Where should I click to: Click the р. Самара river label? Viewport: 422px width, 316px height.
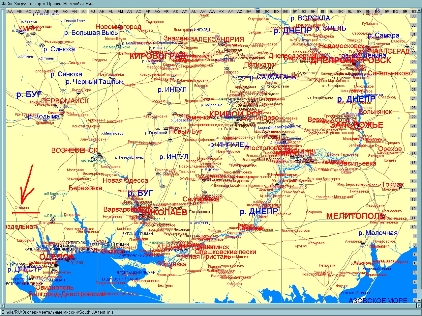[x=383, y=35]
